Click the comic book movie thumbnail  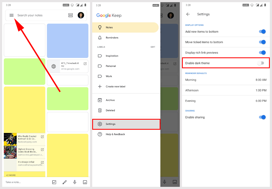click(x=10, y=152)
